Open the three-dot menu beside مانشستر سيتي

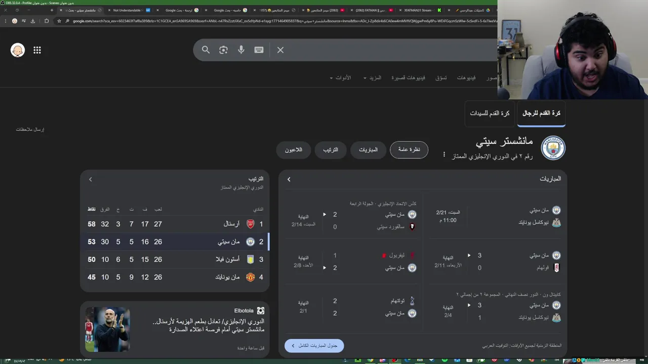tap(444, 154)
